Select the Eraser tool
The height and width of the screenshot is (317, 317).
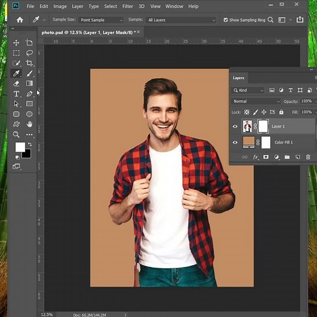pyautogui.click(x=16, y=84)
